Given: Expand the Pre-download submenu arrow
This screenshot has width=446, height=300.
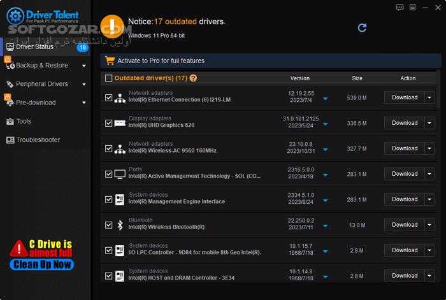Looking at the screenshot, I should pos(84,103).
